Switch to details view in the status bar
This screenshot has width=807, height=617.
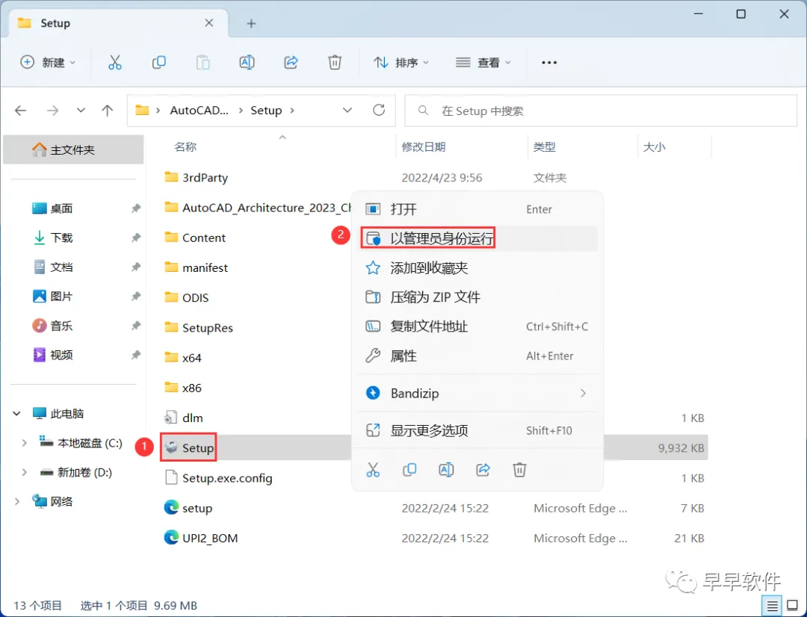pyautogui.click(x=772, y=606)
